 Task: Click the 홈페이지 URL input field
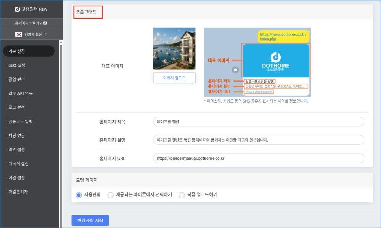click(258, 158)
